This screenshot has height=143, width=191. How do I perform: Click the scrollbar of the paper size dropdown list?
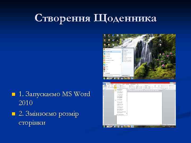127,101
